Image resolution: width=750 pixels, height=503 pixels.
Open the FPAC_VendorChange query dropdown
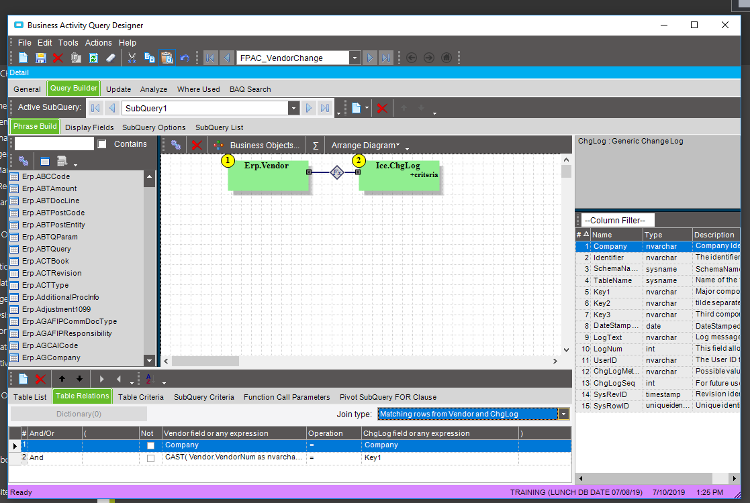355,58
